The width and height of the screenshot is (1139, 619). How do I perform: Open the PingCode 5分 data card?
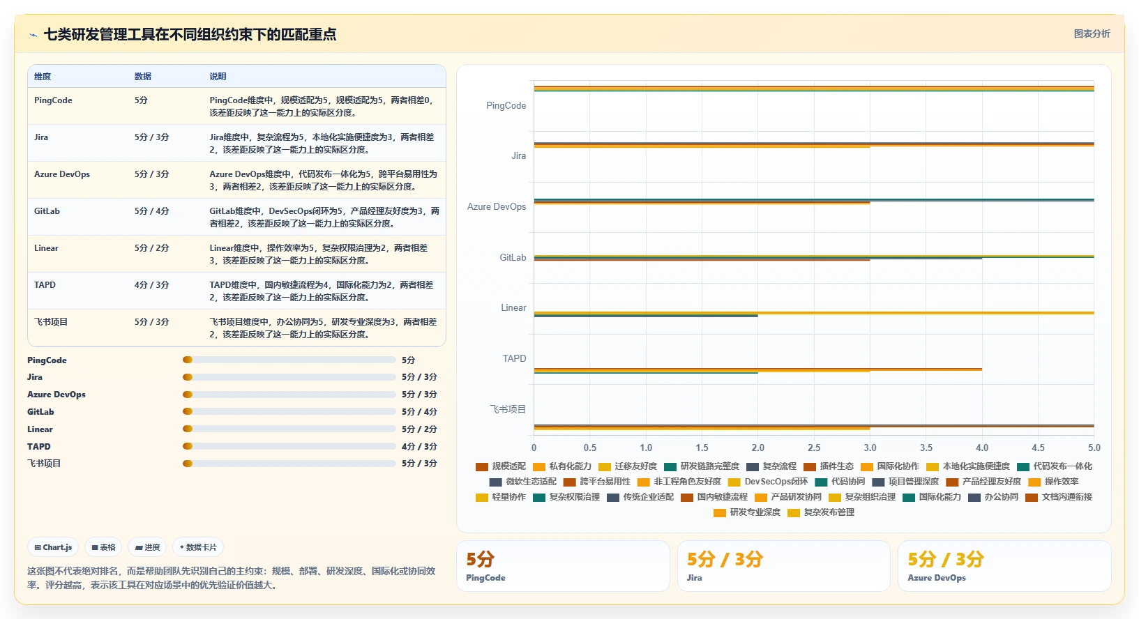coord(563,566)
